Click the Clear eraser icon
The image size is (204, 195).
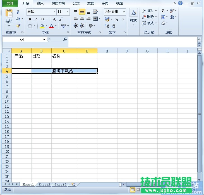pyautogui.click(x=163, y=23)
